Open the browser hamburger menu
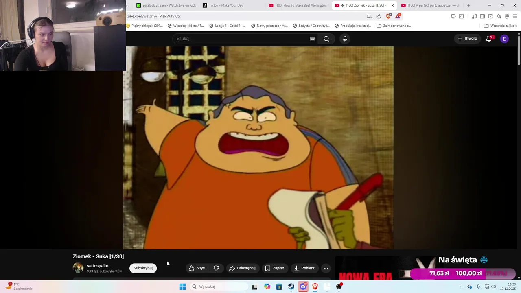This screenshot has width=521, height=293. click(515, 16)
